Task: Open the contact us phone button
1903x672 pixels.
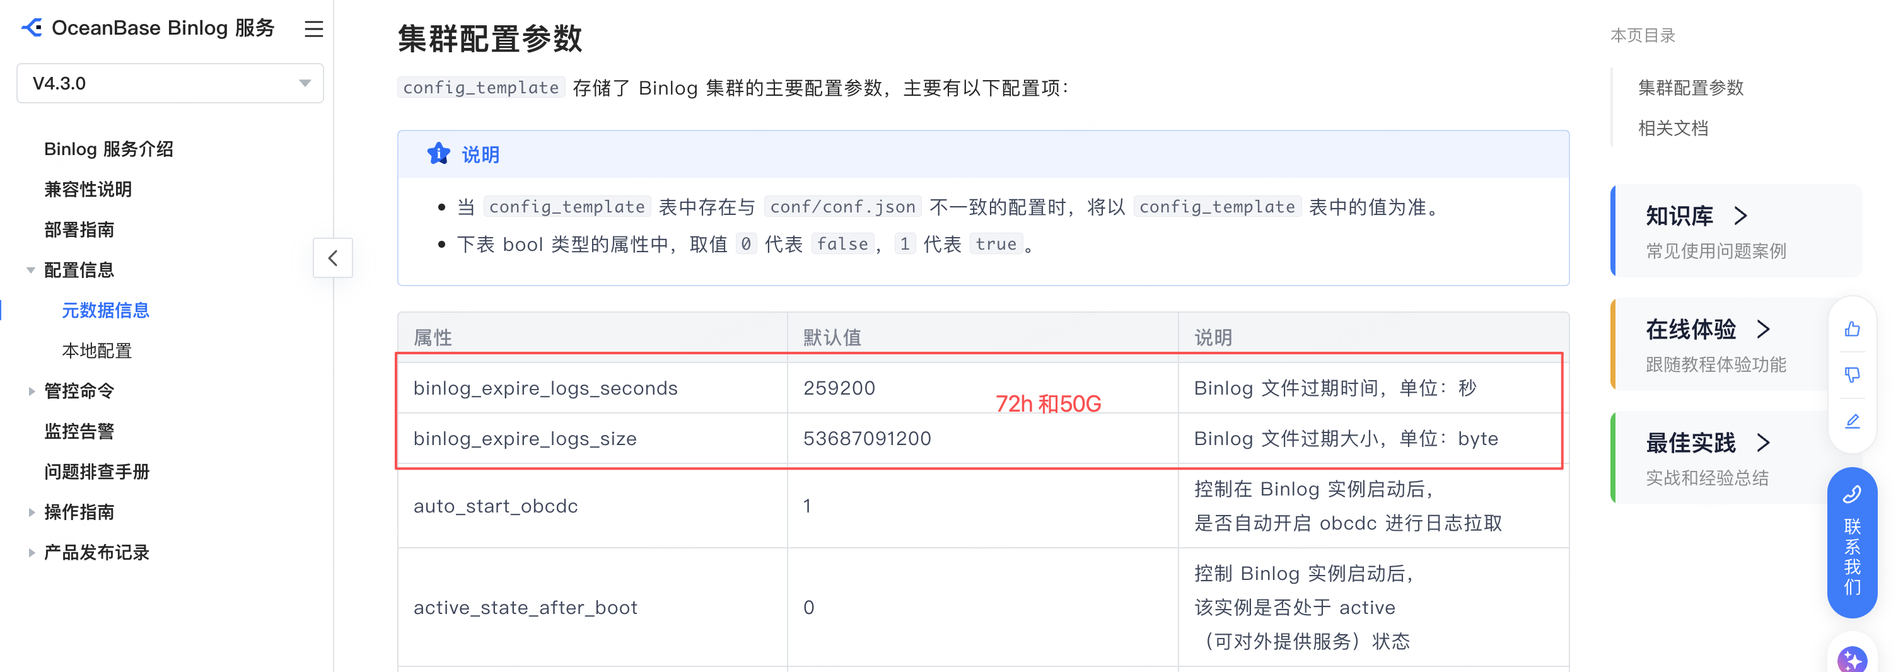Action: [x=1852, y=542]
